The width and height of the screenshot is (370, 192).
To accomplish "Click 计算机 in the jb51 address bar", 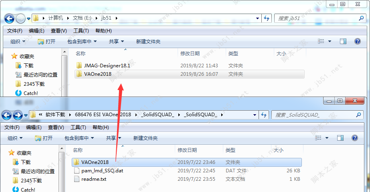I will click(56, 18).
